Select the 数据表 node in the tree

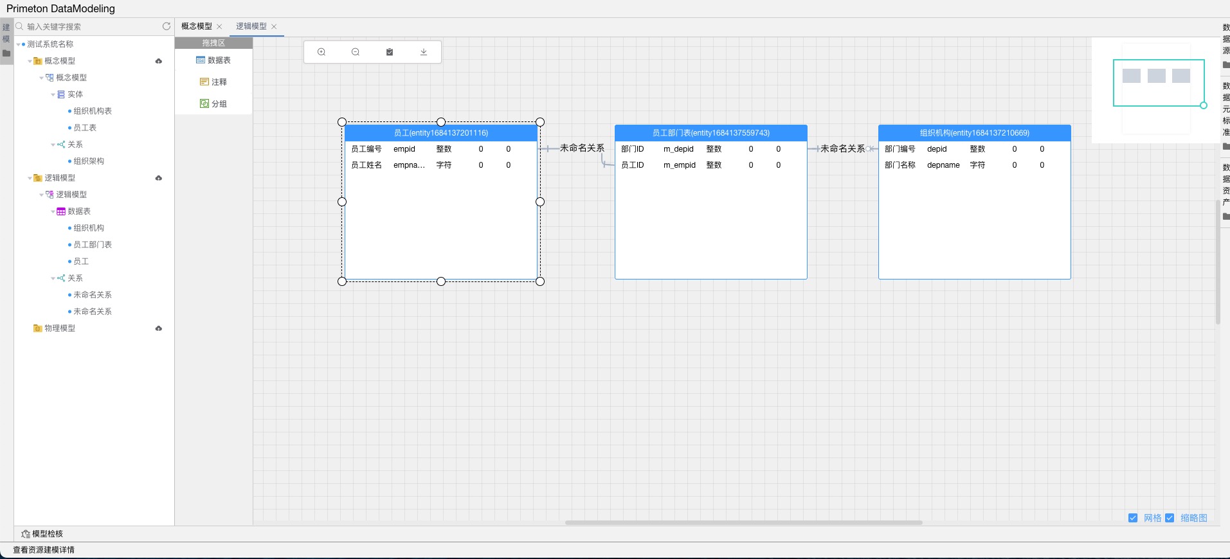pos(79,211)
